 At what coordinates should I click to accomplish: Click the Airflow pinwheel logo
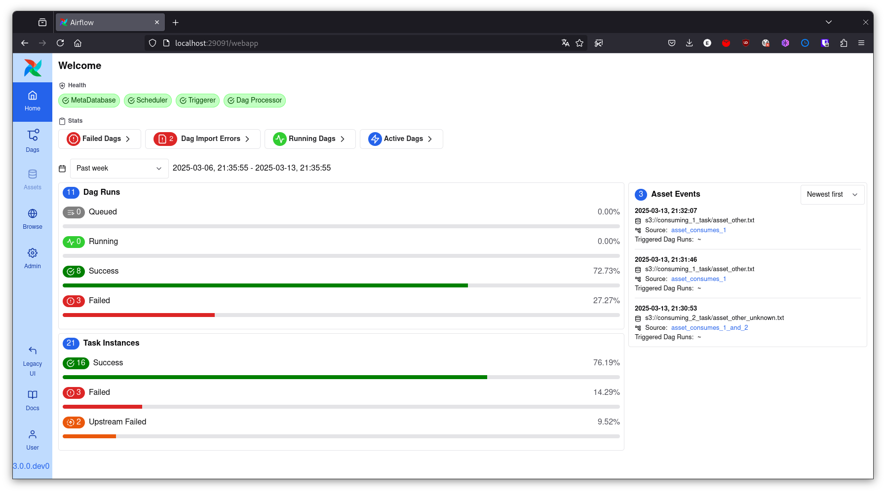33,68
